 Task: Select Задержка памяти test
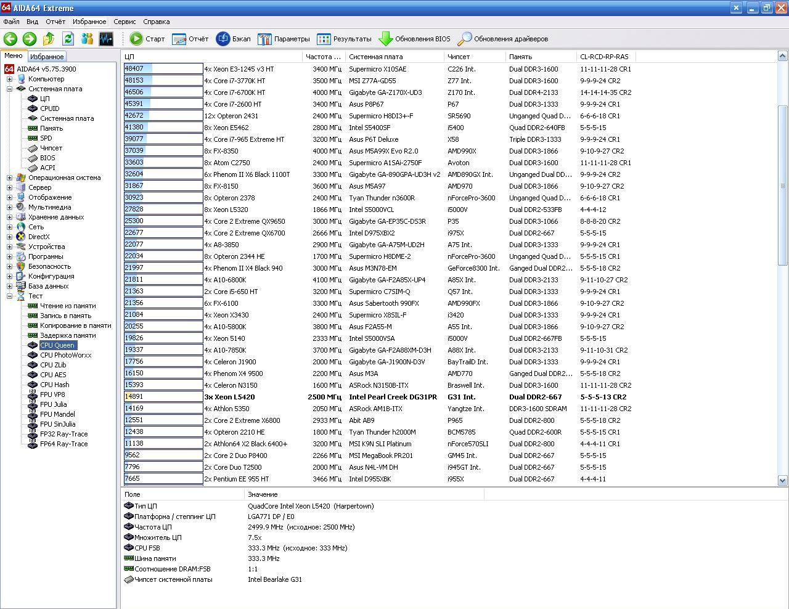coord(68,335)
